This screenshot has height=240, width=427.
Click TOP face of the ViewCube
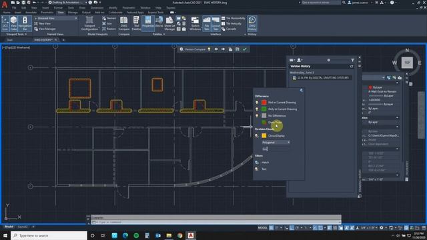pyautogui.click(x=407, y=63)
